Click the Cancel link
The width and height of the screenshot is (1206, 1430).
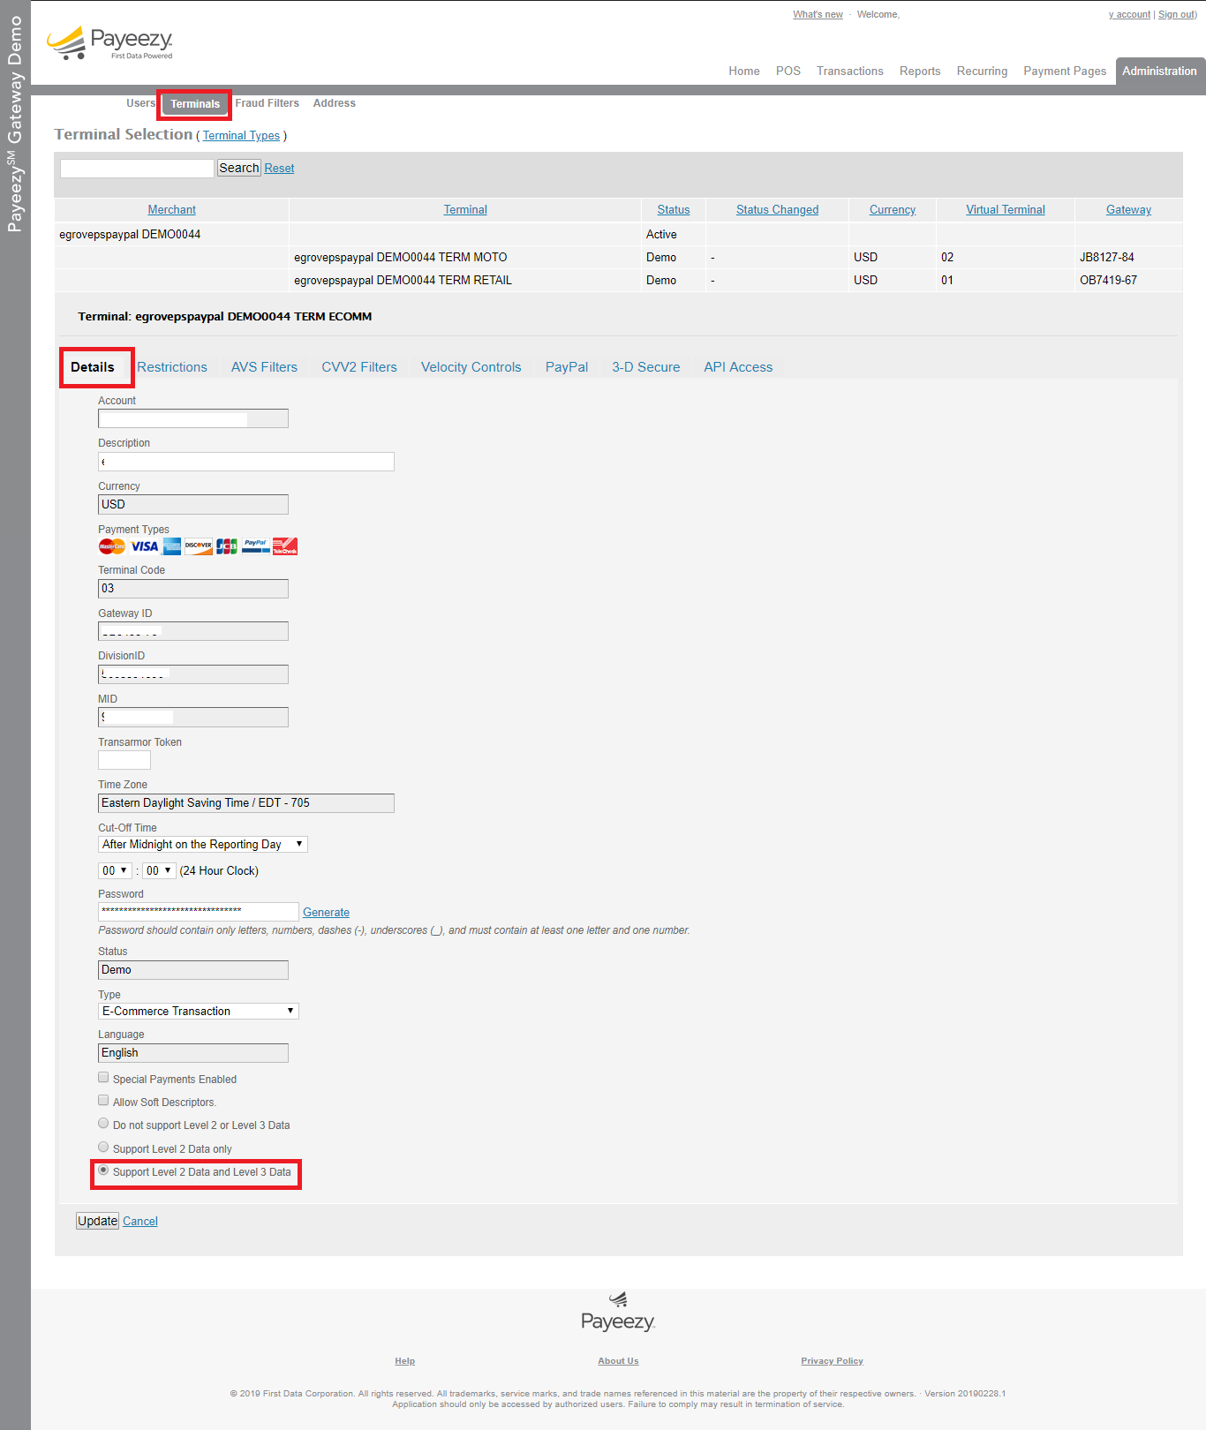[140, 1222]
